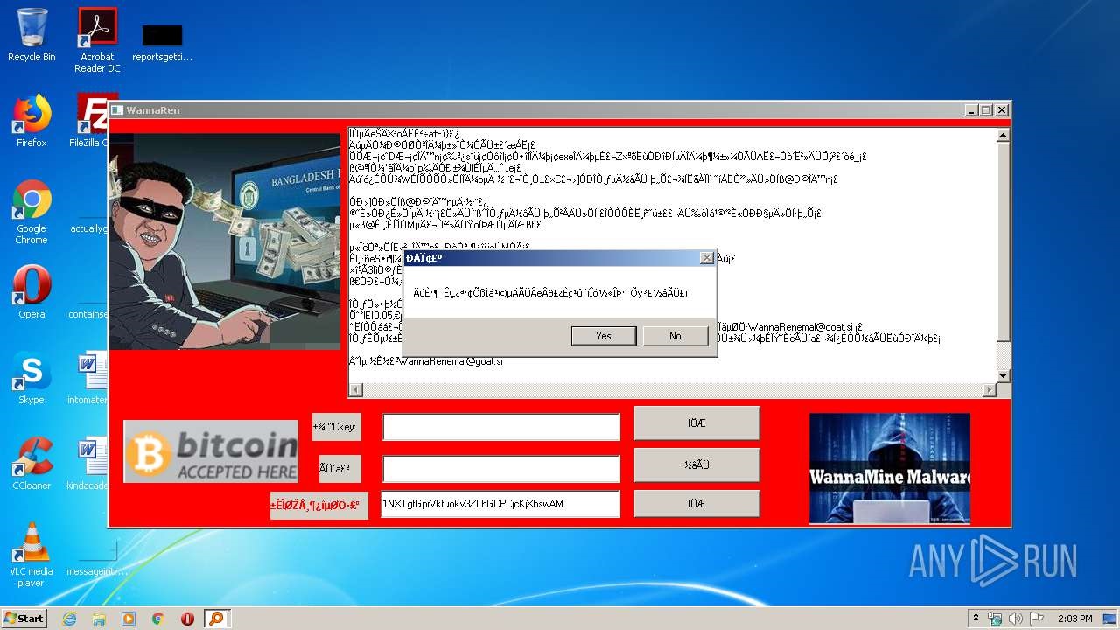Select the active WannaRen taskbar item
This screenshot has height=630, width=1120.
tap(215, 619)
